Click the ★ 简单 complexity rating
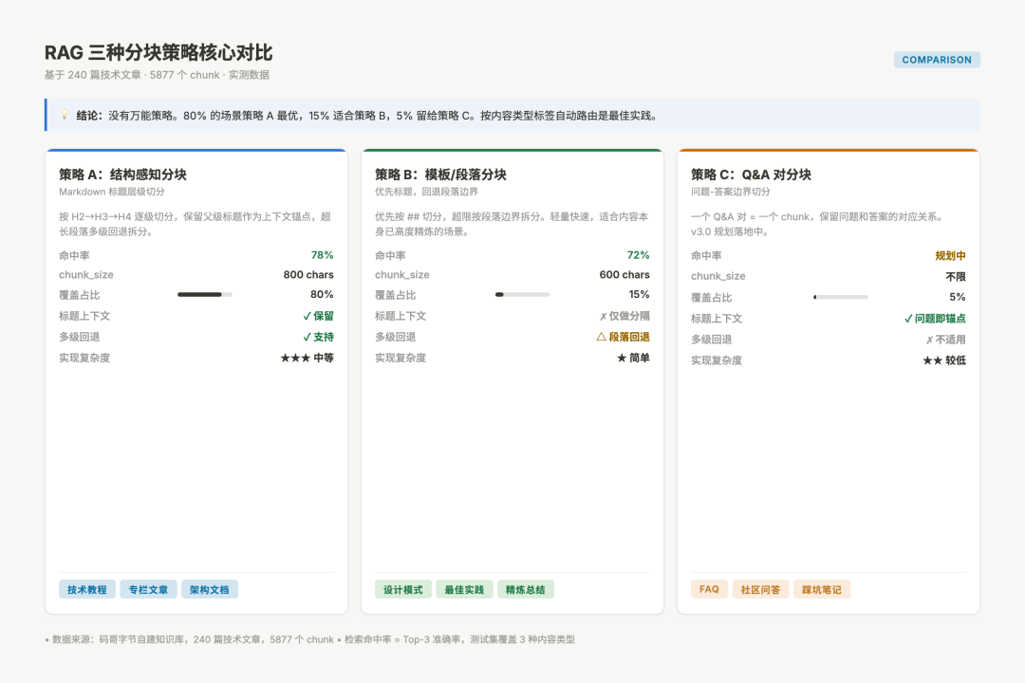Viewport: 1025px width, 683px height. [633, 358]
